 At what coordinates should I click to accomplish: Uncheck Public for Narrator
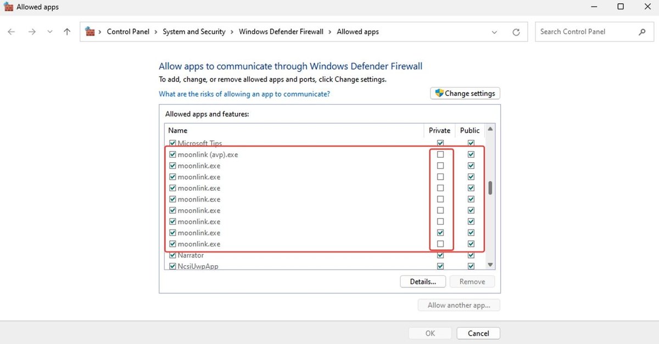[471, 255]
